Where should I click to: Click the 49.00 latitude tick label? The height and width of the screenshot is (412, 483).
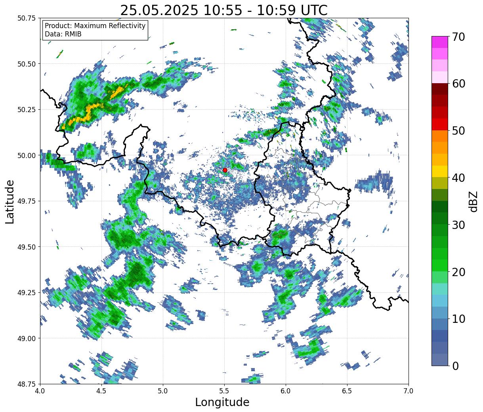pyautogui.click(x=26, y=338)
